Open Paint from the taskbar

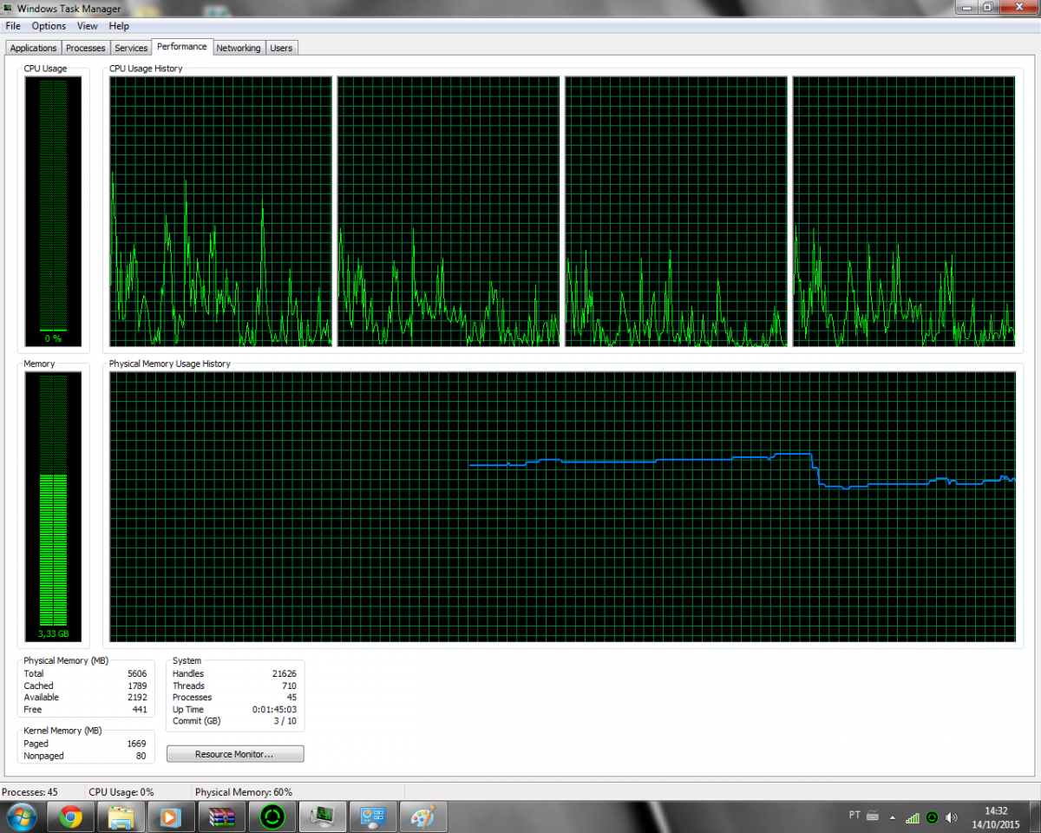pos(423,817)
